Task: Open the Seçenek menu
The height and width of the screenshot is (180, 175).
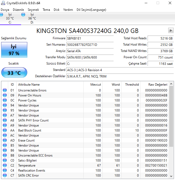Action: [33, 10]
